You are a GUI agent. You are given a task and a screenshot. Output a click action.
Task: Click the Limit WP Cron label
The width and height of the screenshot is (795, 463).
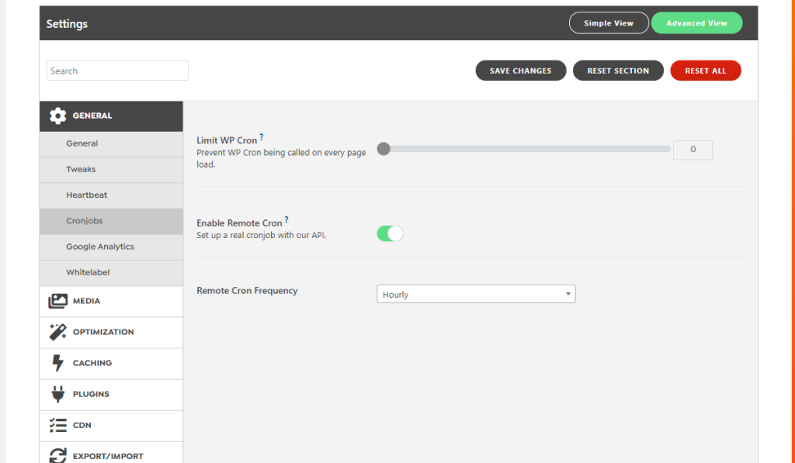pyautogui.click(x=227, y=140)
